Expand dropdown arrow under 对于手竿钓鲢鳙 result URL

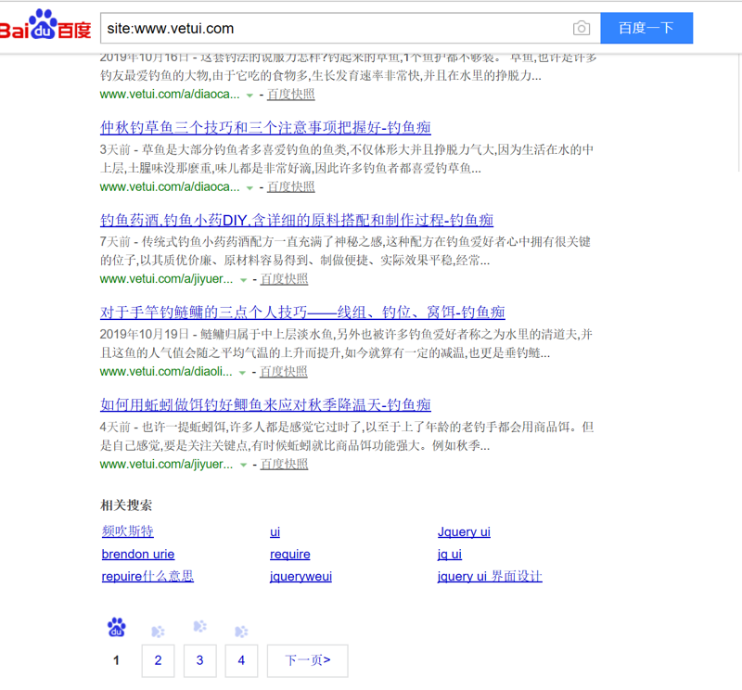click(242, 373)
